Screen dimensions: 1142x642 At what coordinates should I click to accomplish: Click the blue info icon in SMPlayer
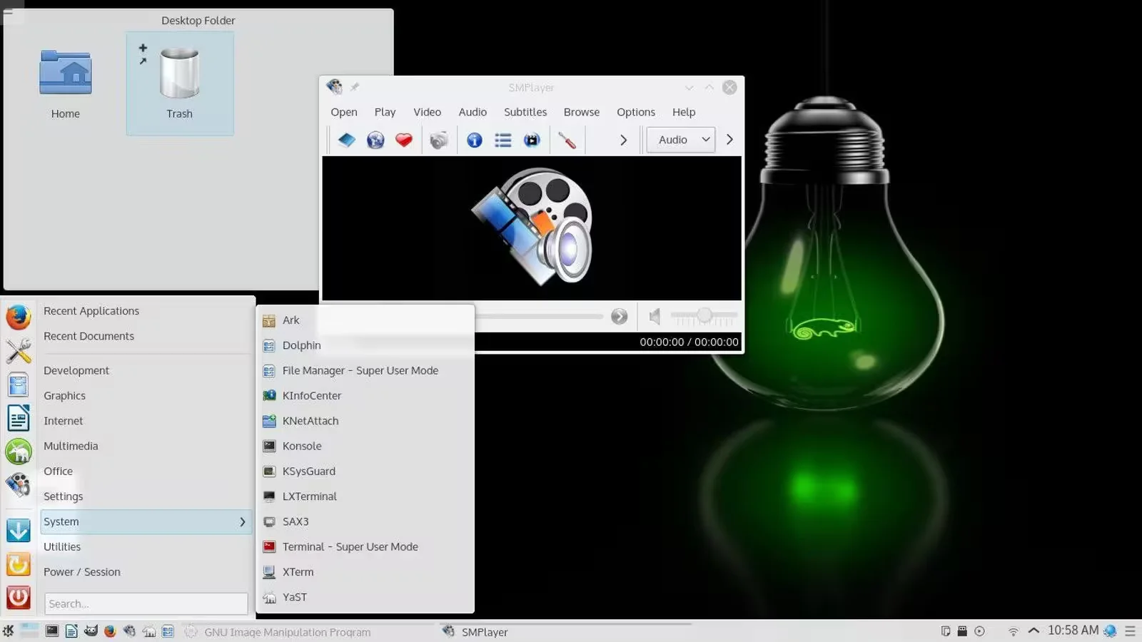click(x=475, y=140)
